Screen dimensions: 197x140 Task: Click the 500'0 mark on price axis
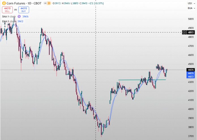[x=190, y=19]
